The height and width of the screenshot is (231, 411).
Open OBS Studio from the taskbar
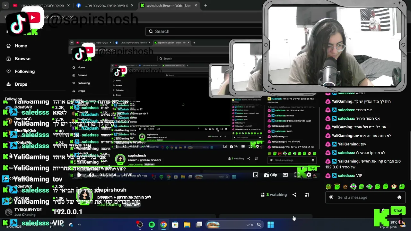[x=140, y=225]
